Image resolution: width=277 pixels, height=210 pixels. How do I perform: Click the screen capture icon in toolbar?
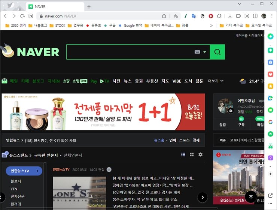pyautogui.click(x=247, y=16)
